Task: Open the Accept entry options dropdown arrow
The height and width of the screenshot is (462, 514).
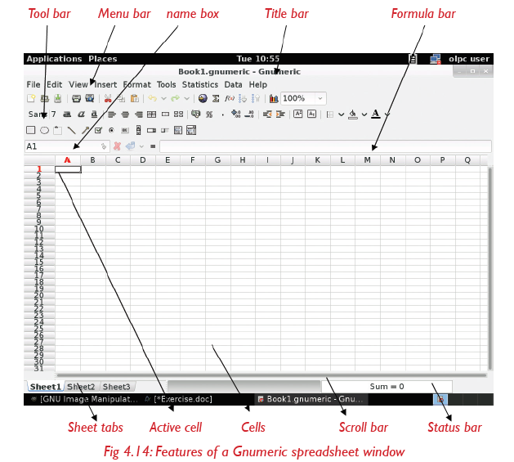Action: point(141,146)
